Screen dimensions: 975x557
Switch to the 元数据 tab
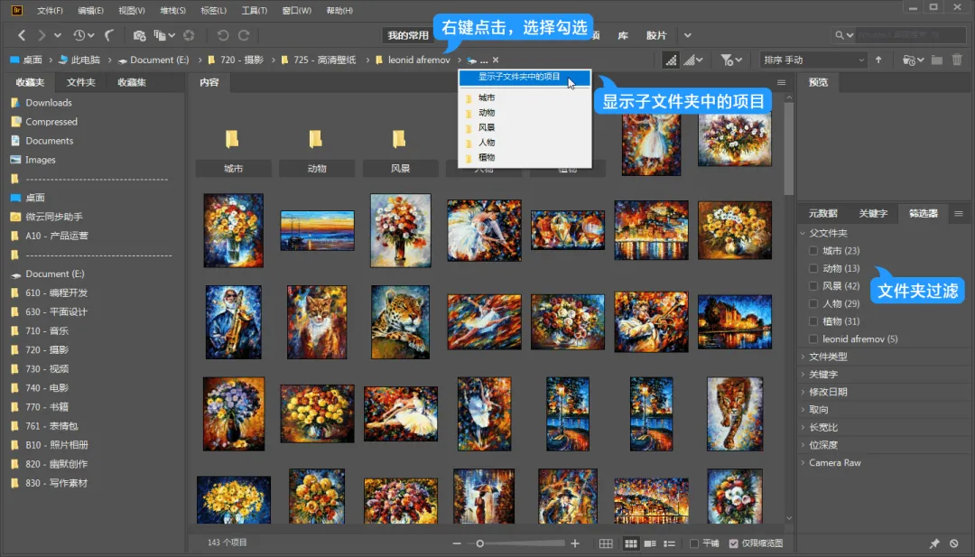823,213
